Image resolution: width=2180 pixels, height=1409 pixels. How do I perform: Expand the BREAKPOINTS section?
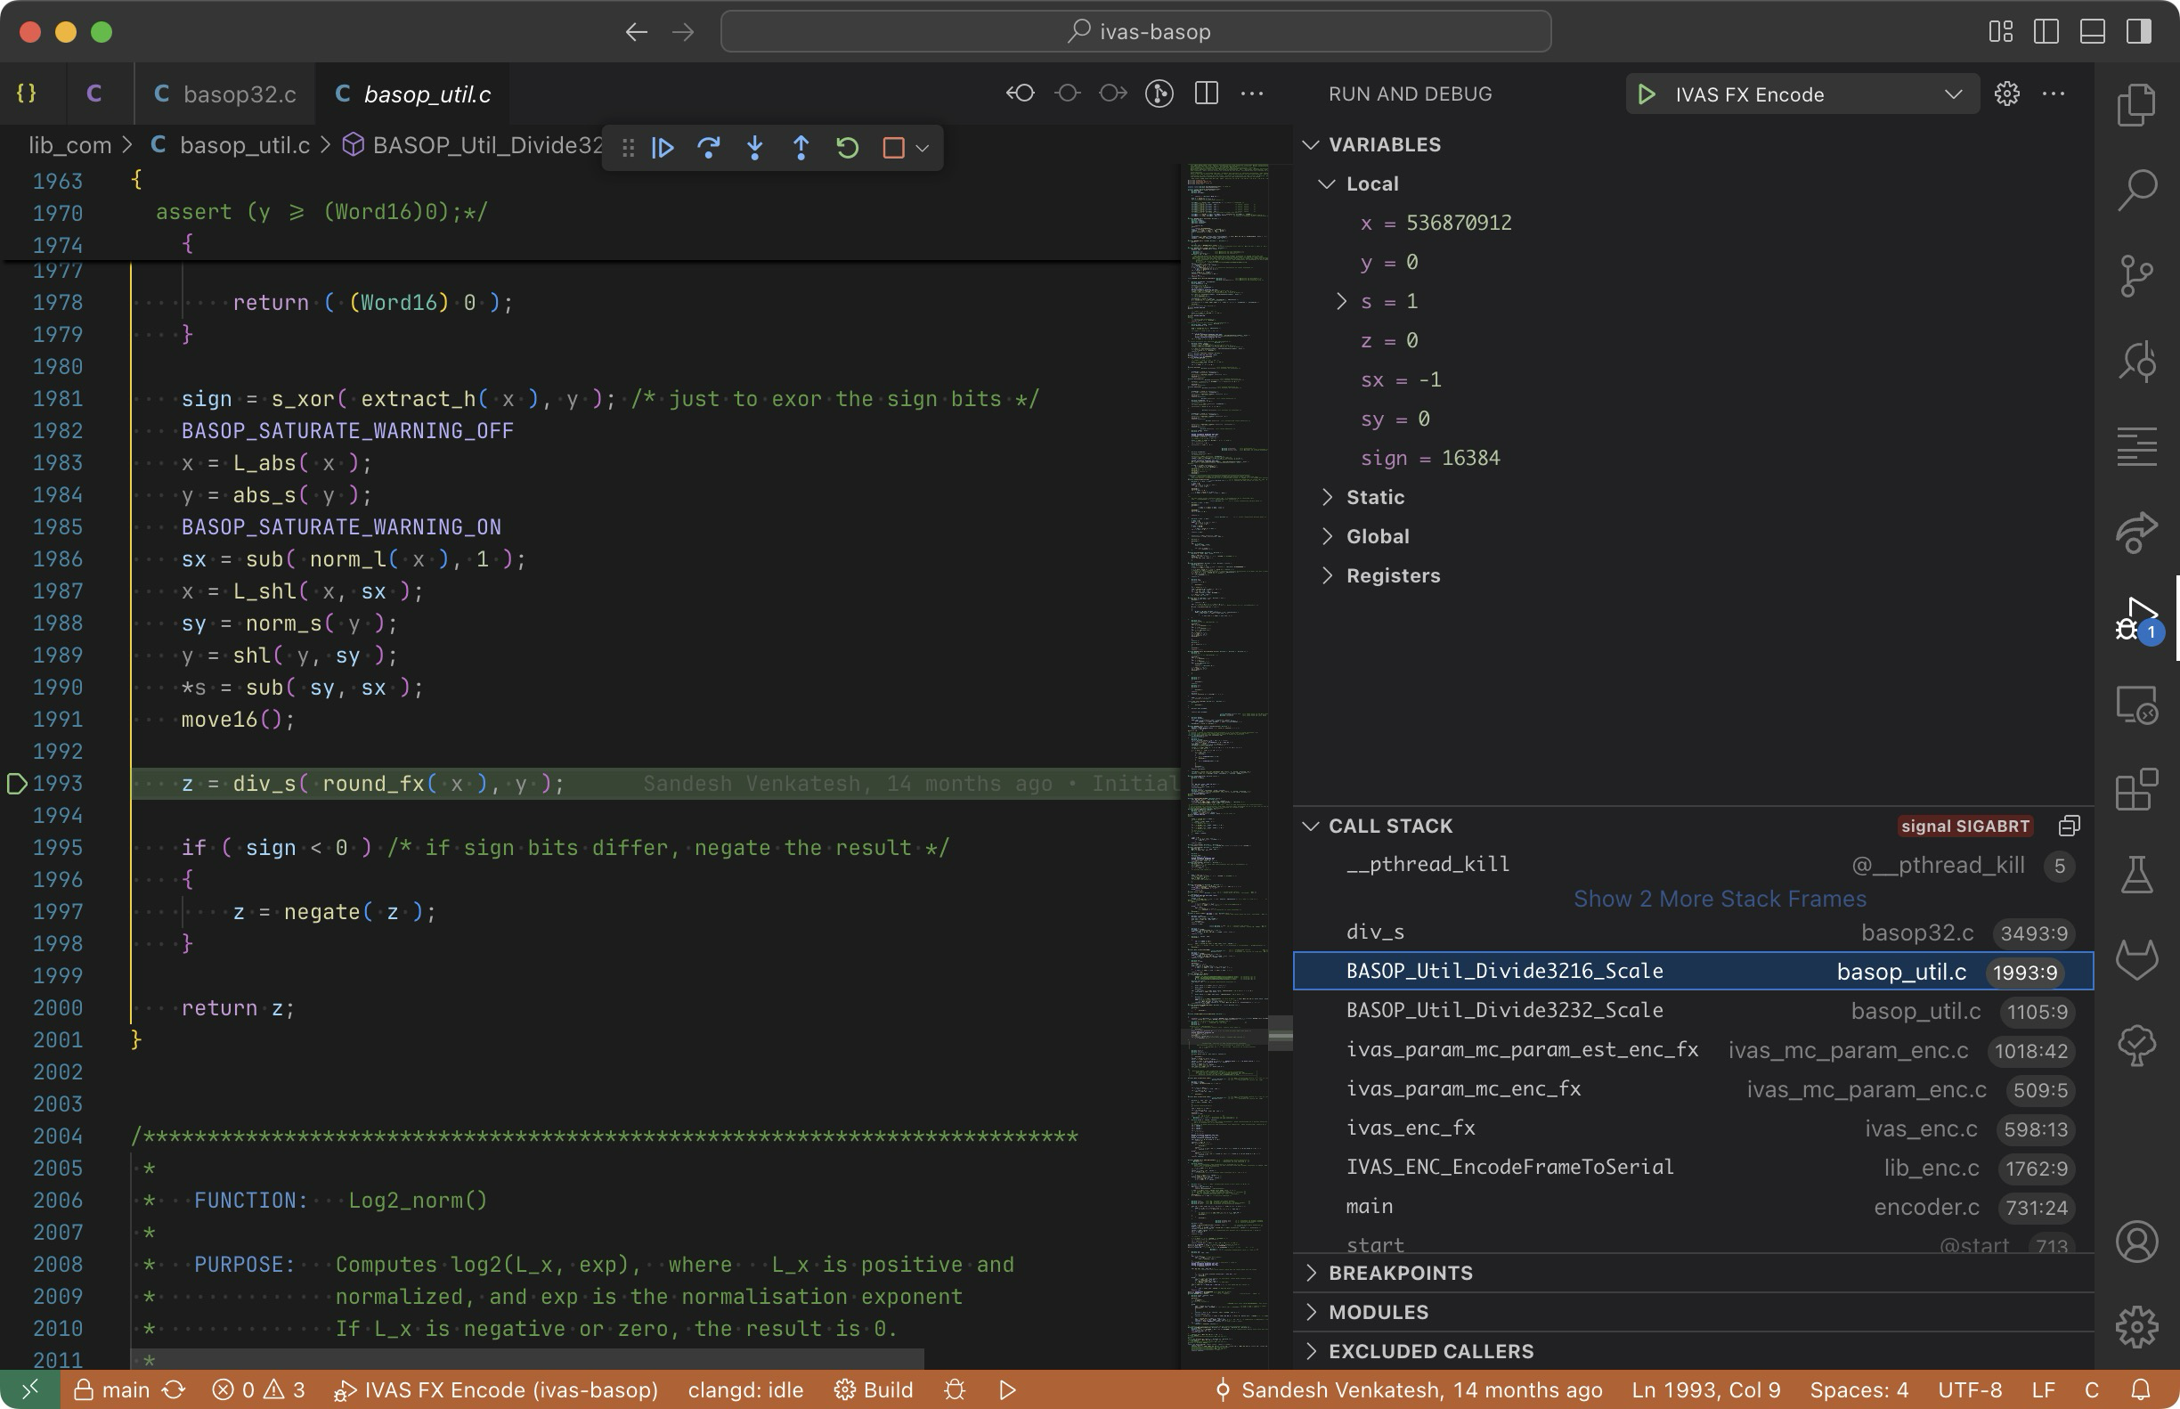coord(1400,1273)
